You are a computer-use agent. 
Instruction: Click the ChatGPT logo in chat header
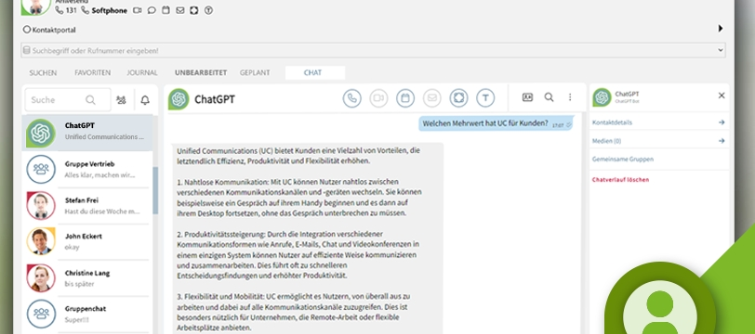(179, 99)
